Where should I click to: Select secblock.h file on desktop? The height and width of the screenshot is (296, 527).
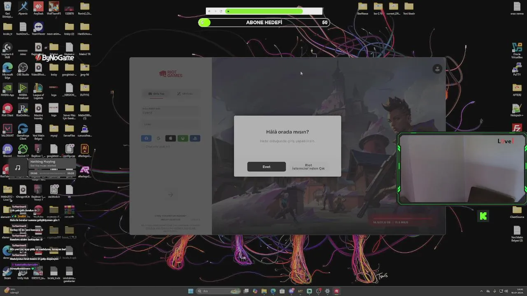[54, 192]
